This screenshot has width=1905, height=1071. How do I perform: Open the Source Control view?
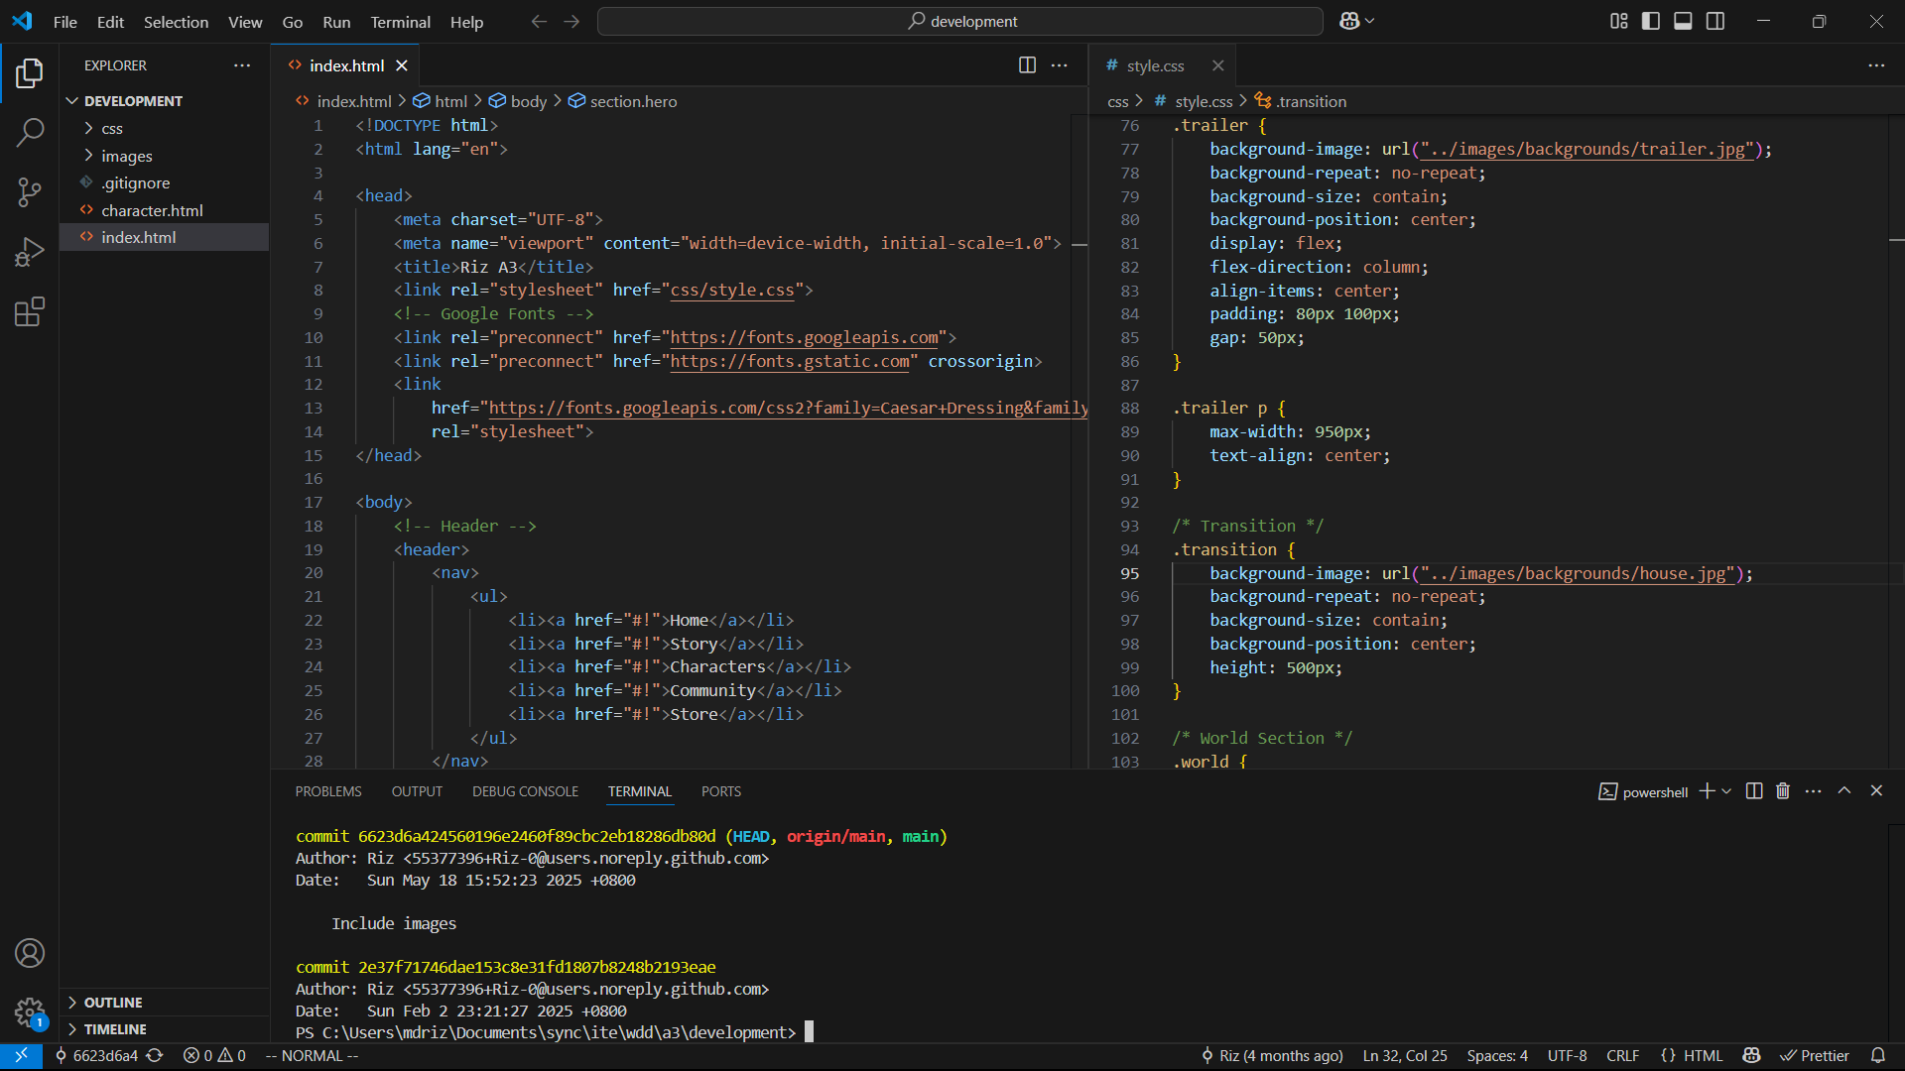[30, 192]
